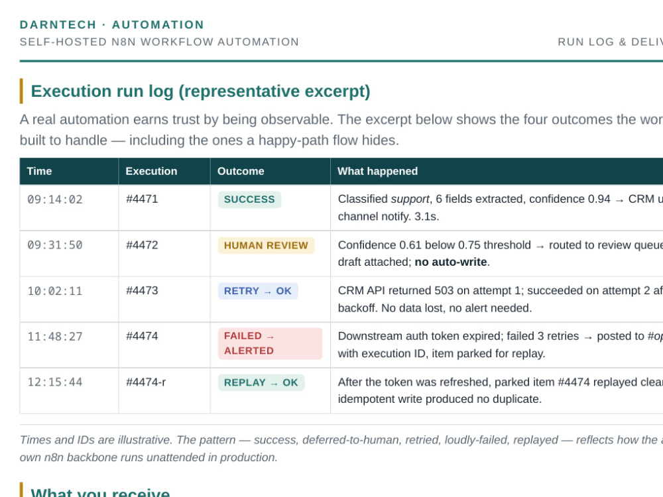Click execution ID #4472
Viewport: 663px width, 497px height.
click(142, 245)
